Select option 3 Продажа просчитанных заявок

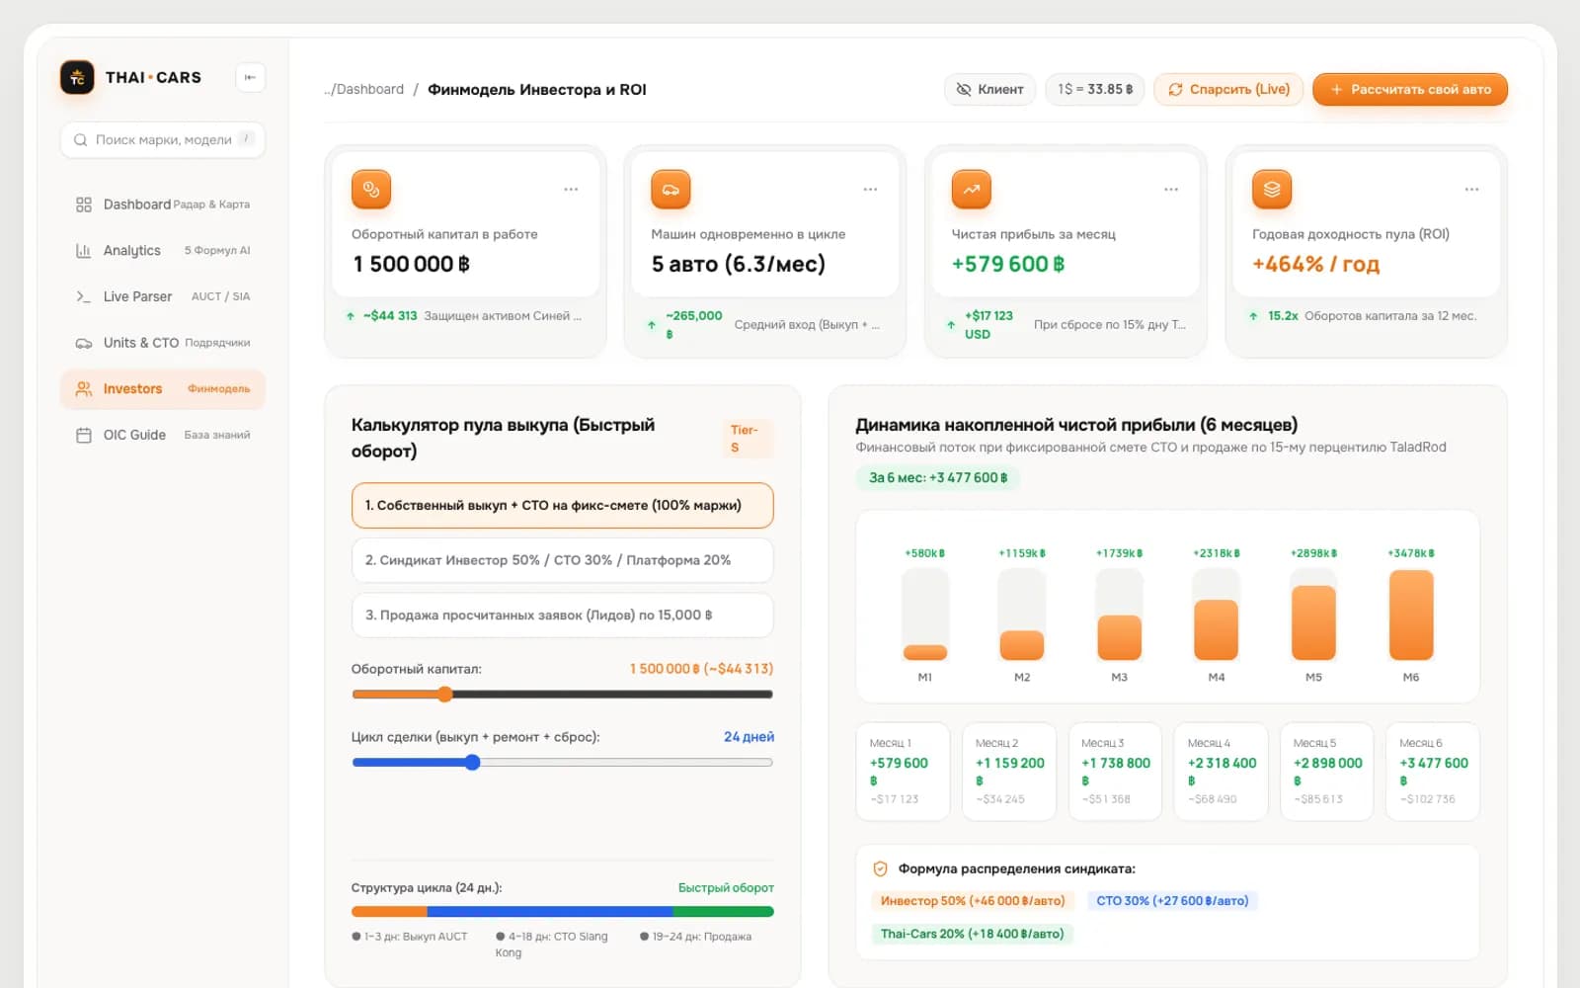(x=562, y=615)
